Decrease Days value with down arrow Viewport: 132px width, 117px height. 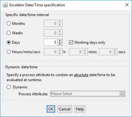point(60,44)
